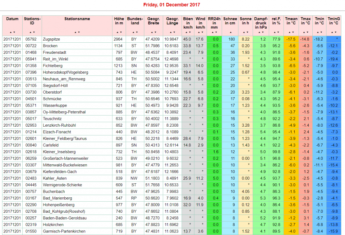The height and width of the screenshot is (235, 345).
Task: Sort Wind in km/h descending
Action: coord(202,32)
